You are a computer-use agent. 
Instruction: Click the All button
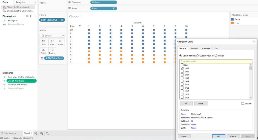click(x=186, y=103)
